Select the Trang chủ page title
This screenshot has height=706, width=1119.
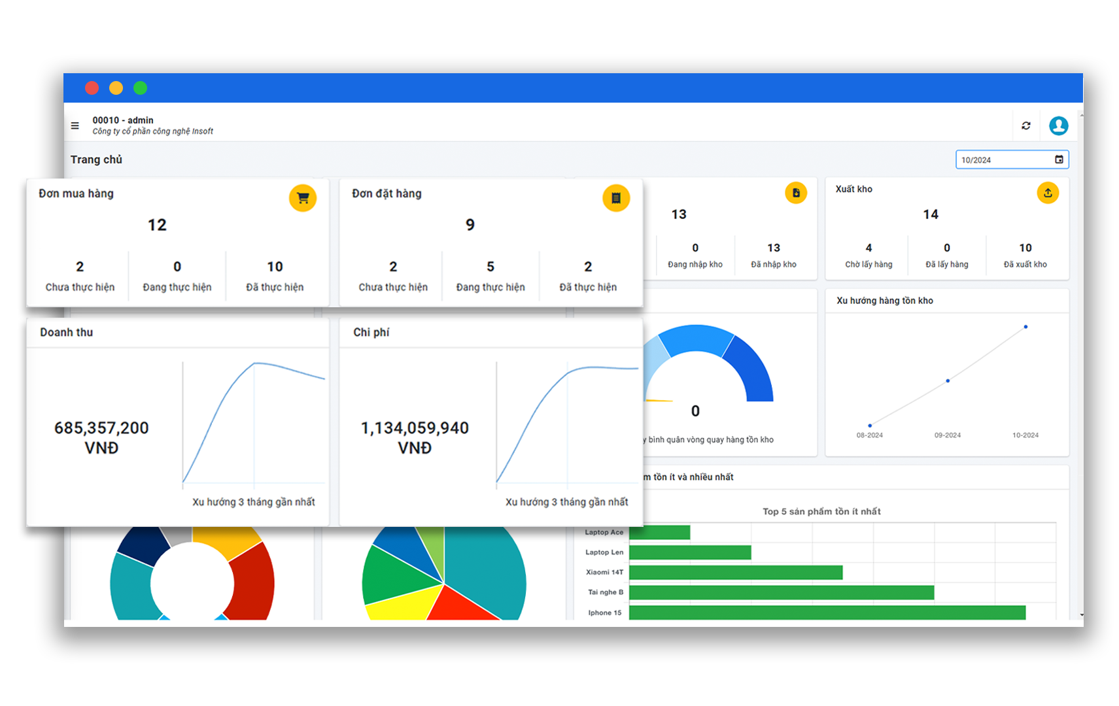coord(96,160)
